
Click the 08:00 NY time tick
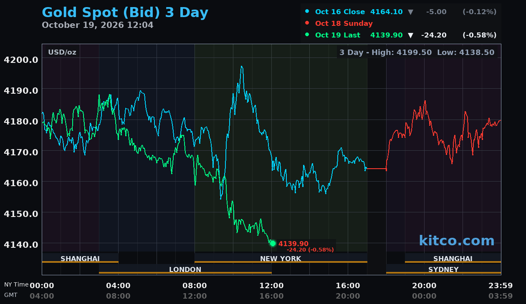(195, 286)
